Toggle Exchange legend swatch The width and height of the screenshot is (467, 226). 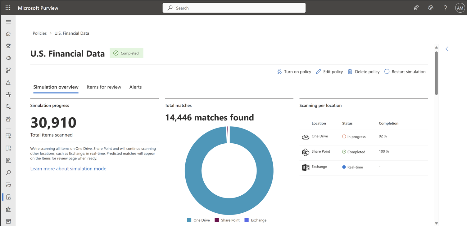tap(247, 220)
